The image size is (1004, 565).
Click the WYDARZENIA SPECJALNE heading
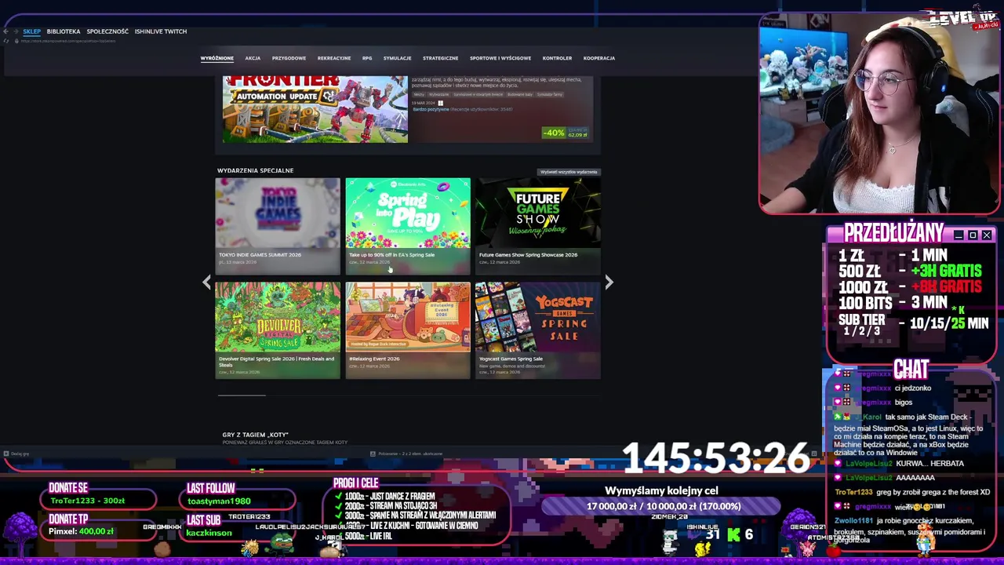tap(255, 170)
